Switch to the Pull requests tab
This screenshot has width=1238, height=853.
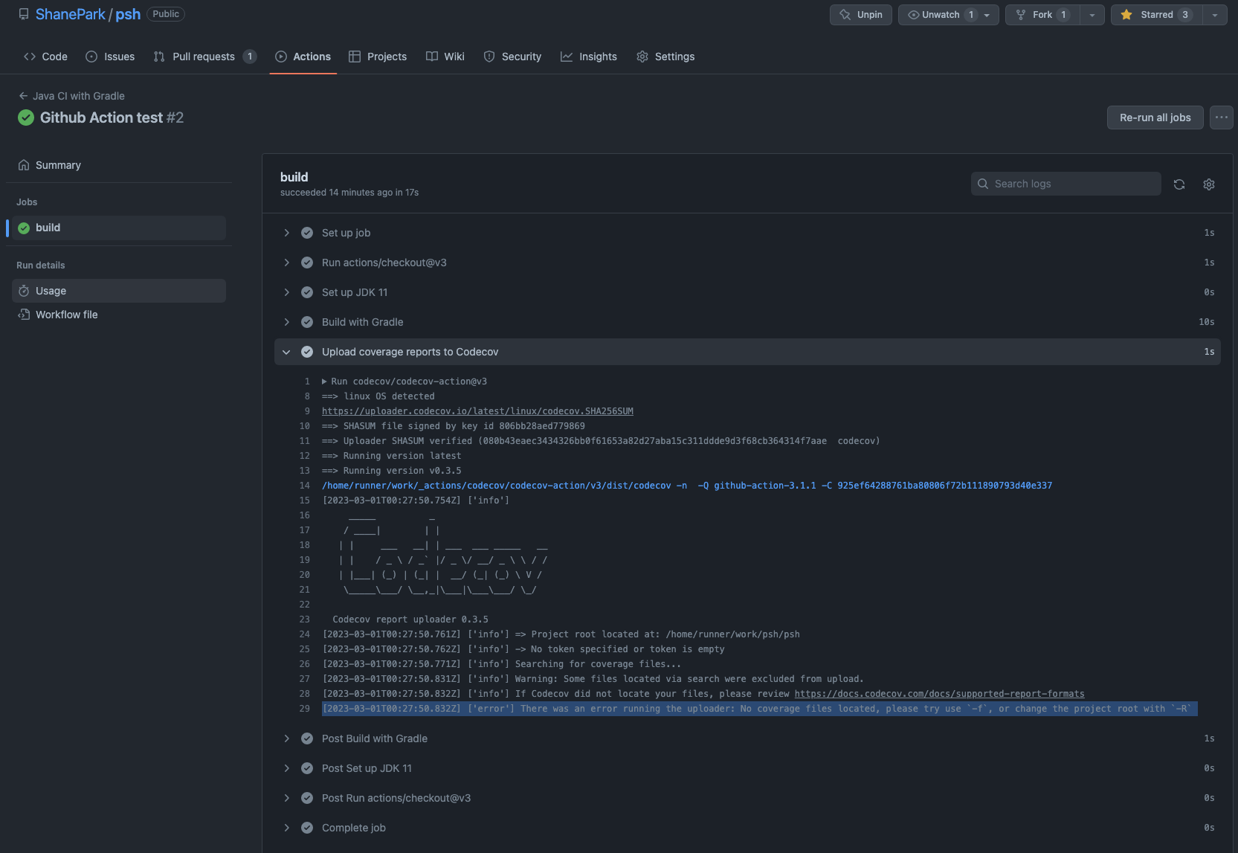[204, 57]
